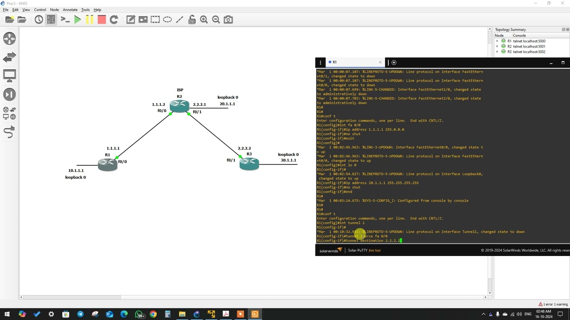570x320 pixels.
Task: Open snapshot manager clock icon
Action: (x=39, y=20)
